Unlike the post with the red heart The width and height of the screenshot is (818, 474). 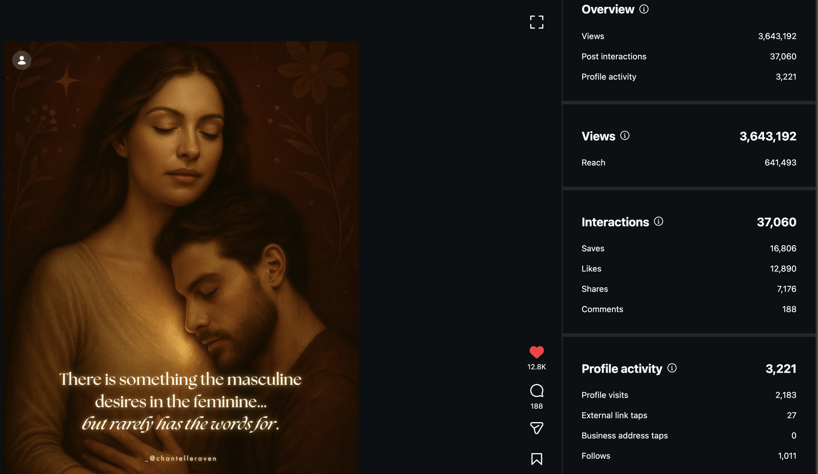537,352
